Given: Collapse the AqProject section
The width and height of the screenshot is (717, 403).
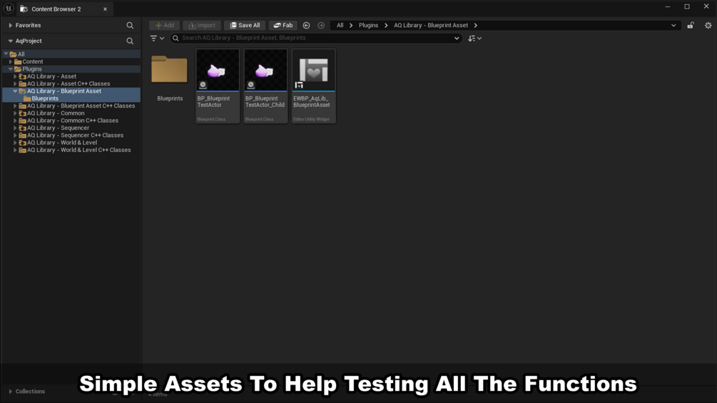Looking at the screenshot, I should pyautogui.click(x=11, y=41).
